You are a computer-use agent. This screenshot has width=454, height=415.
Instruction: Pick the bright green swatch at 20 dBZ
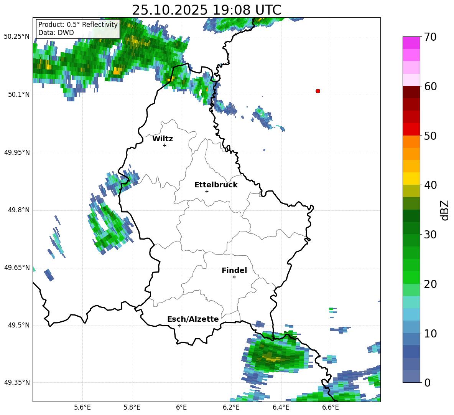coord(411,277)
